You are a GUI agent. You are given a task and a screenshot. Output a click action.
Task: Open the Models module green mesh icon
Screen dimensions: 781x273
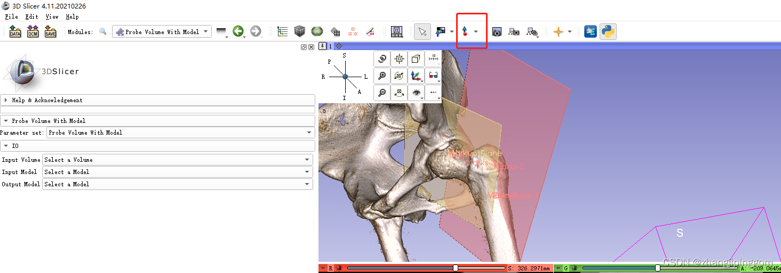[x=317, y=32]
